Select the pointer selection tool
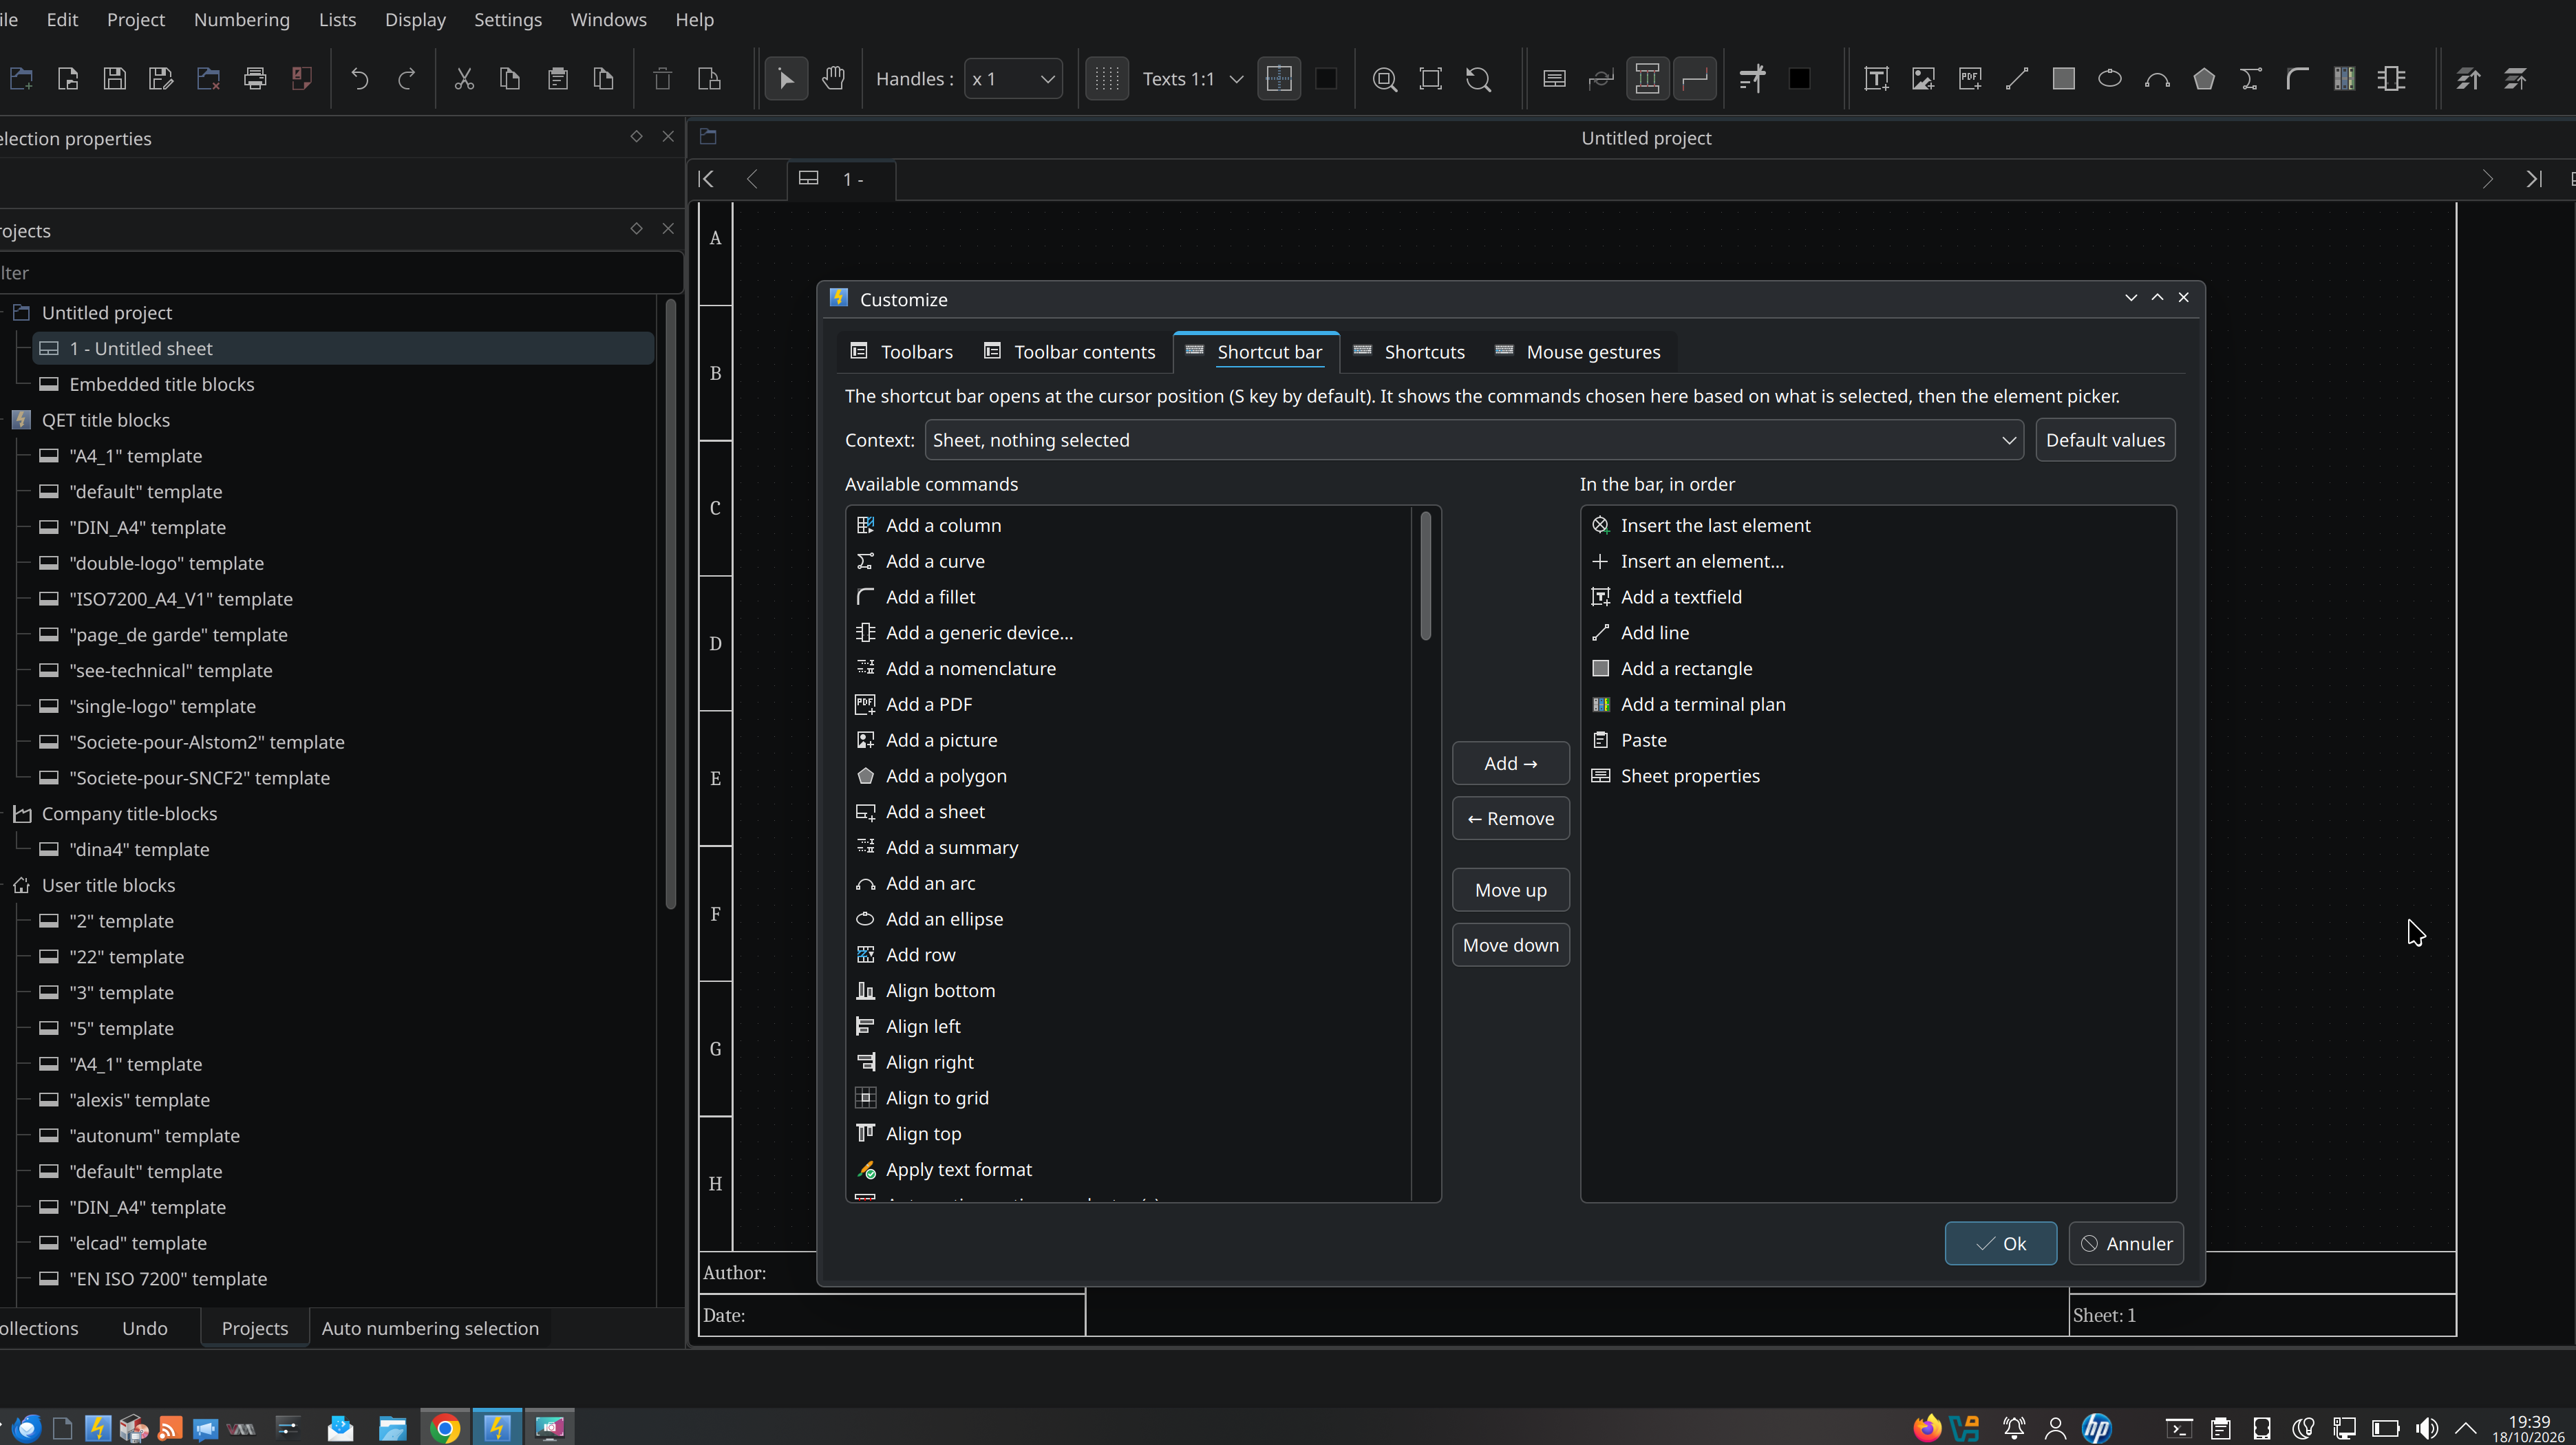The image size is (2576, 1445). [786, 78]
